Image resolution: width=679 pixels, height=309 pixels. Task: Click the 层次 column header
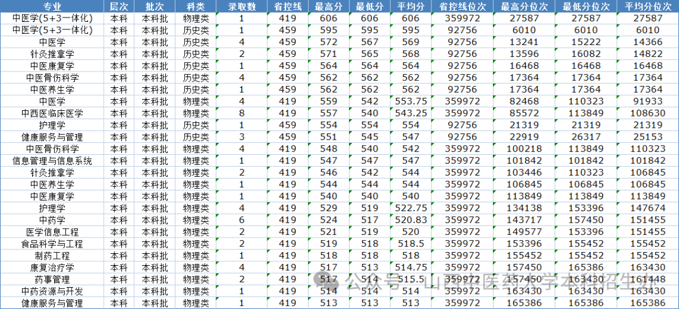pyautogui.click(x=119, y=7)
